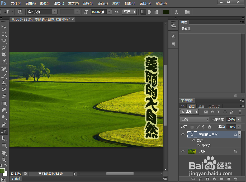Select the Eraser tool

4,97
